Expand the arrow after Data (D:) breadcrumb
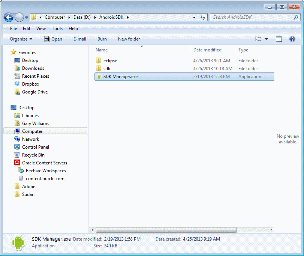 pyautogui.click(x=95, y=18)
